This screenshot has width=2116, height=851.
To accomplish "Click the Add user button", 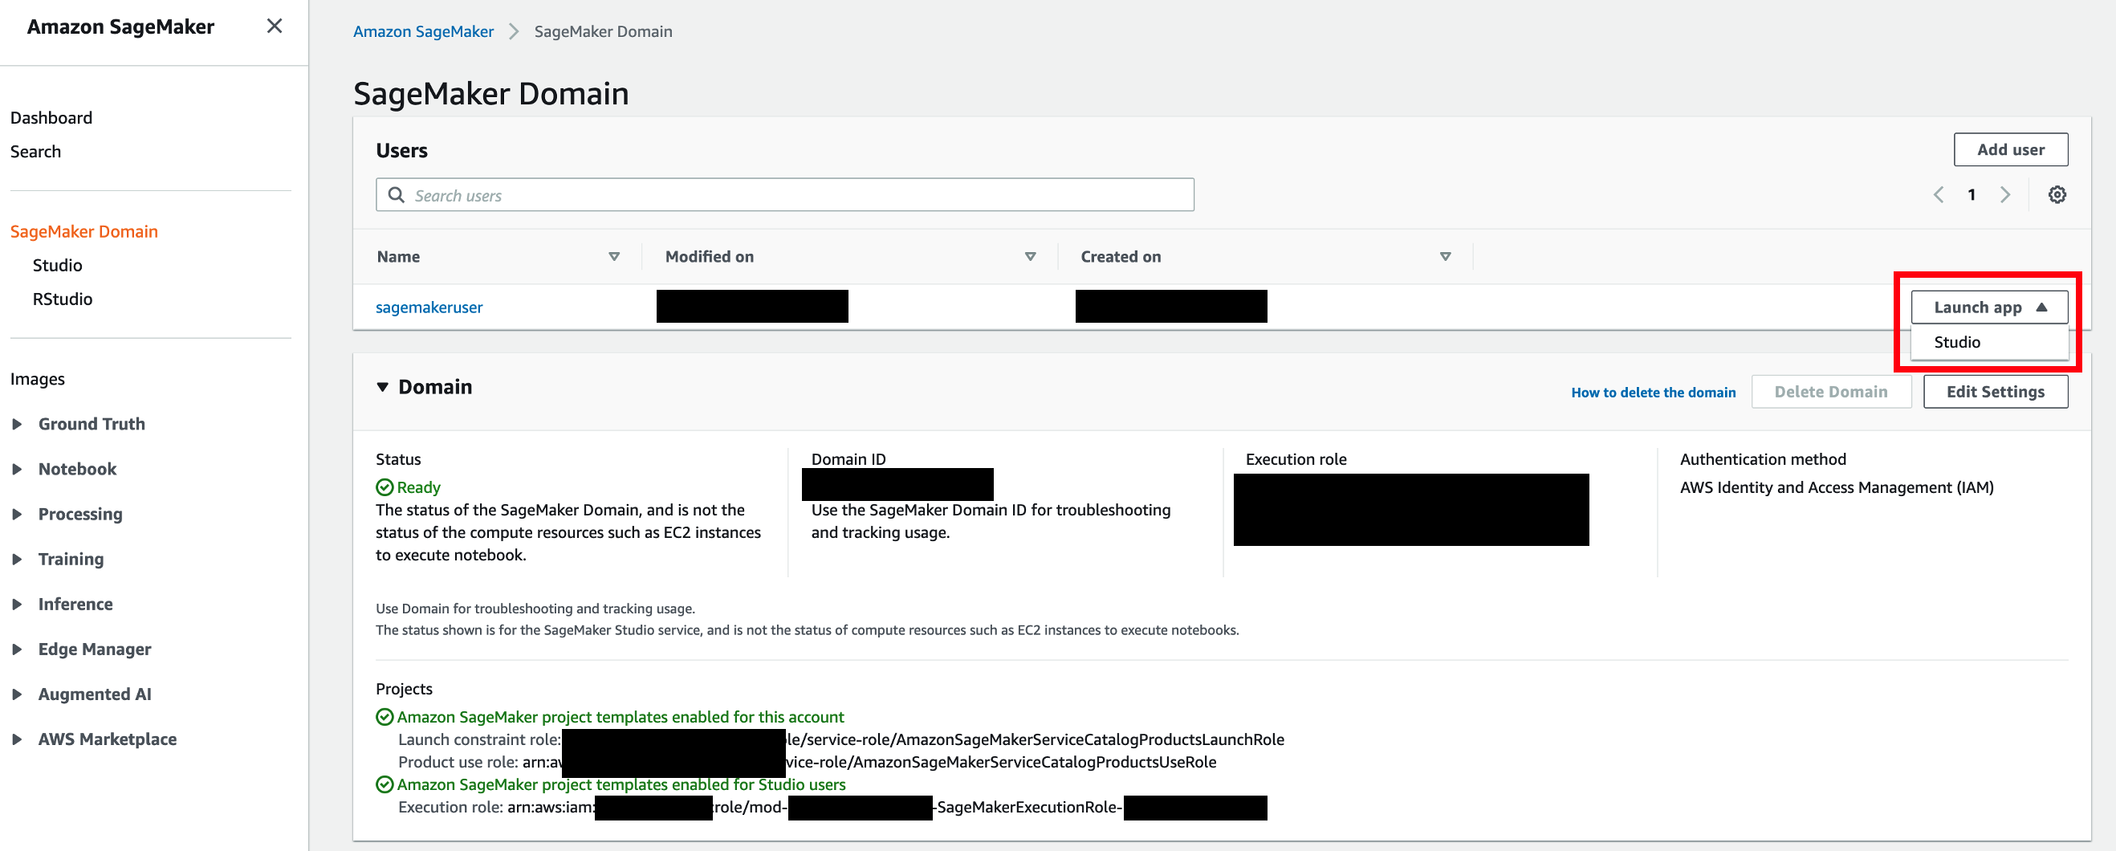I will click(x=2010, y=149).
